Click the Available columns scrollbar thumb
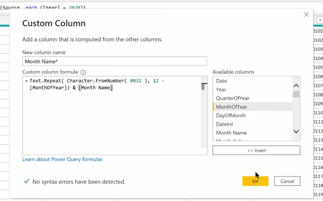323x201 pixels. click(x=296, y=94)
